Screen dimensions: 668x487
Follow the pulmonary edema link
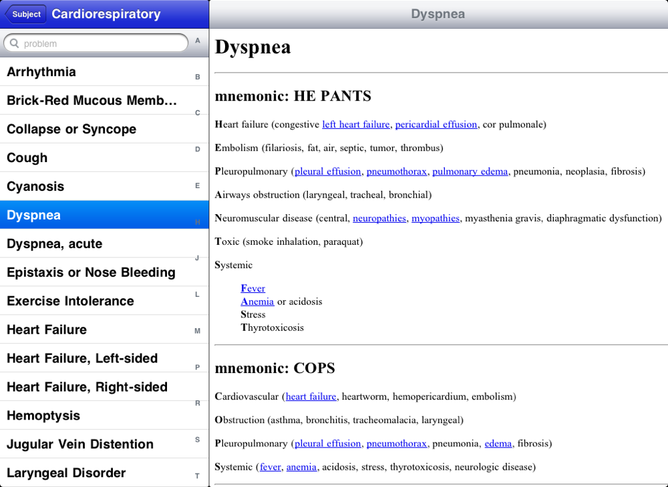[470, 171]
